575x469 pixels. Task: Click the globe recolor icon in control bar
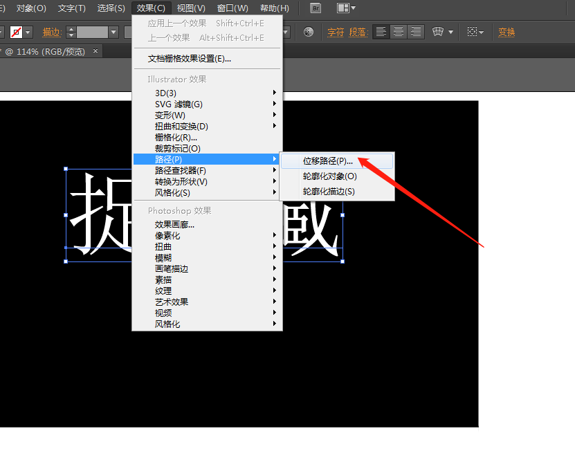tap(309, 32)
